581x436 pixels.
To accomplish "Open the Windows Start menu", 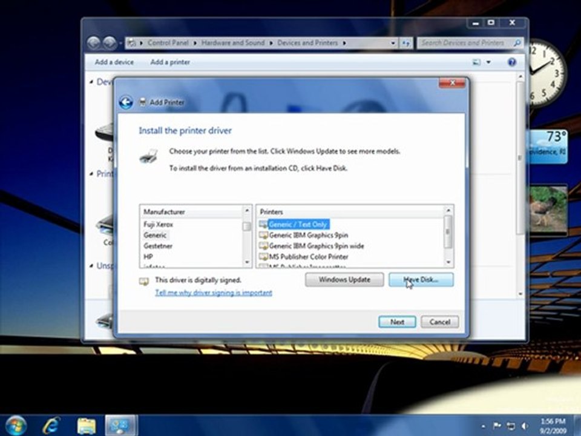I will 15,425.
